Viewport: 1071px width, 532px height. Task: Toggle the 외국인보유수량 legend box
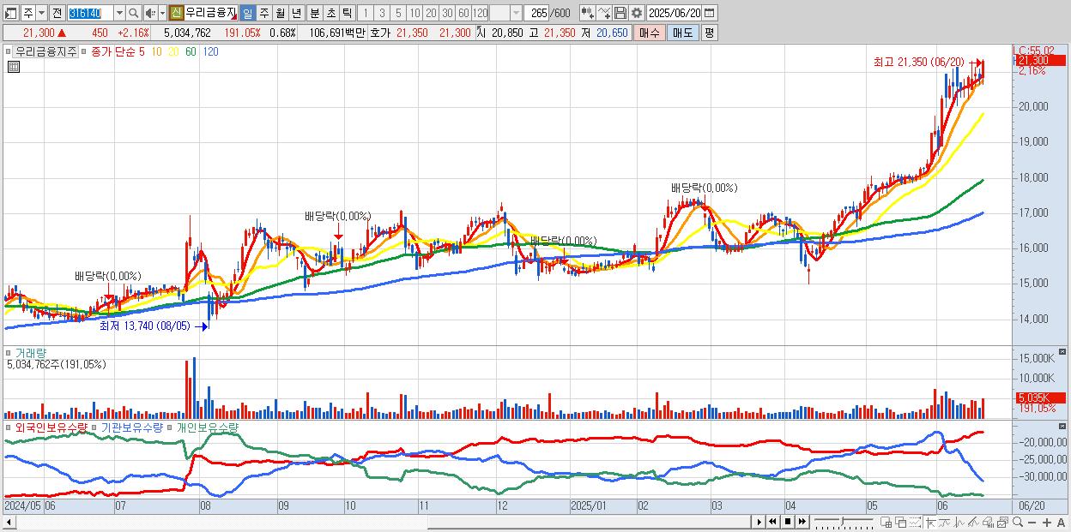(9, 427)
